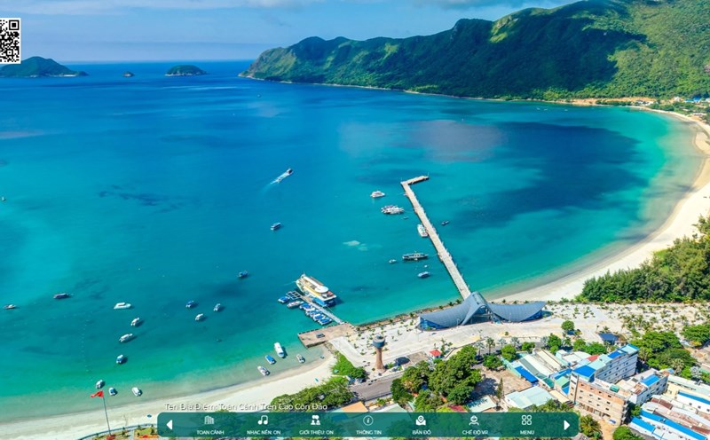Image resolution: width=710 pixels, height=440 pixels.
Task: Open the Thông tin info panel
Action: coord(368,424)
